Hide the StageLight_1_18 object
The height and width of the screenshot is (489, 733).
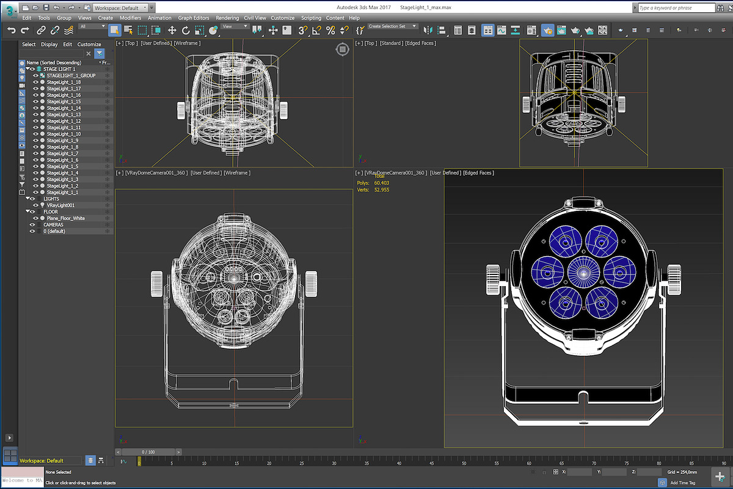[35, 82]
